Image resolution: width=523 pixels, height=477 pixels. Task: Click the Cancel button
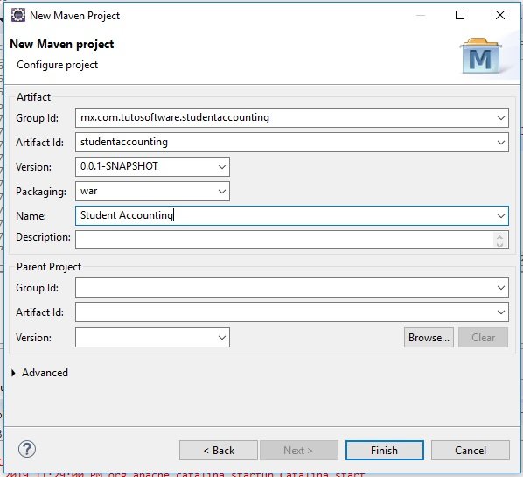471,450
